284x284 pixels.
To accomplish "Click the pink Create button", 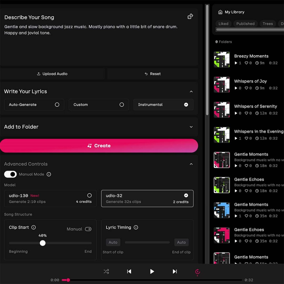I will point(99,146).
